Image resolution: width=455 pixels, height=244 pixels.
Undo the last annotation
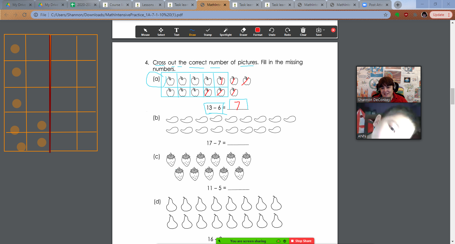click(272, 32)
